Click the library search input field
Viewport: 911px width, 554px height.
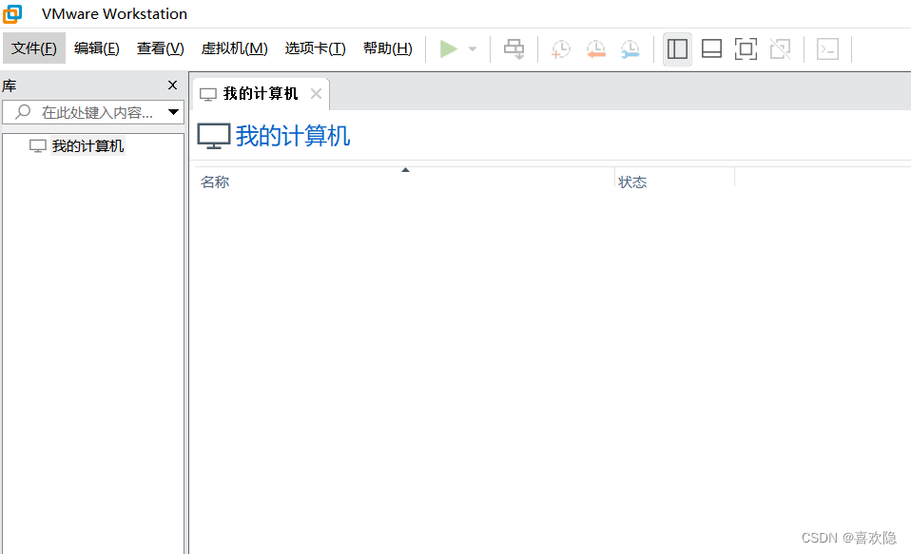93,112
